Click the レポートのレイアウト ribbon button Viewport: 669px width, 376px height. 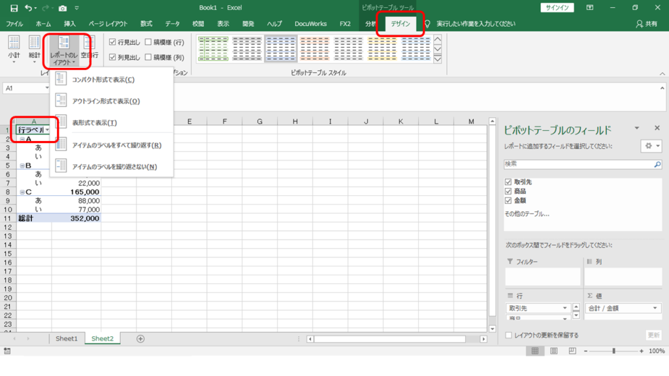63,51
